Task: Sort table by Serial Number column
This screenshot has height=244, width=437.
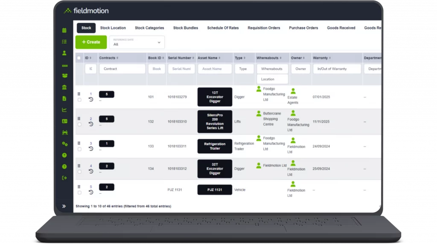Action: pyautogui.click(x=181, y=58)
